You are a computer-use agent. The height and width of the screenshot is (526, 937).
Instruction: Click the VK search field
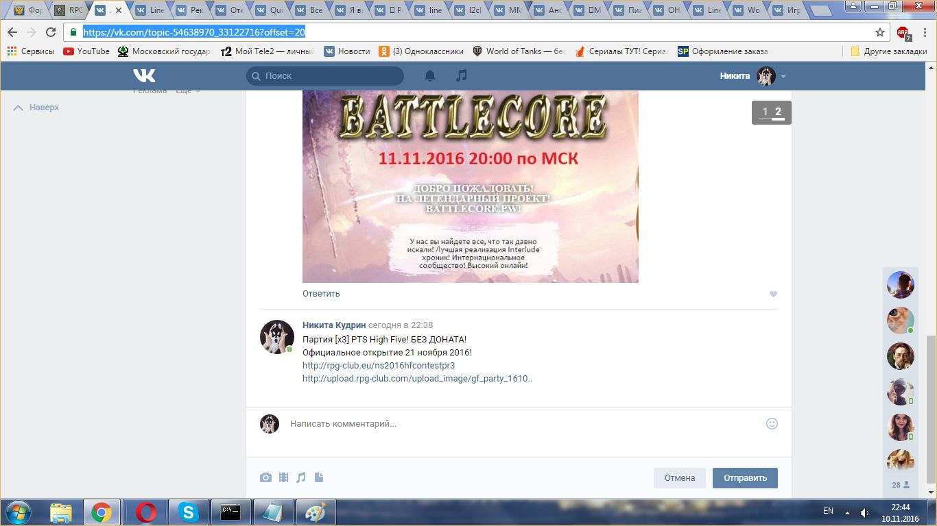pyautogui.click(x=325, y=76)
